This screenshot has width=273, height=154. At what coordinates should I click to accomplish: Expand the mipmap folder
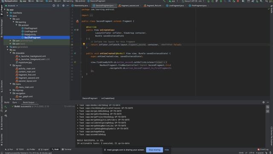click(x=11, y=90)
